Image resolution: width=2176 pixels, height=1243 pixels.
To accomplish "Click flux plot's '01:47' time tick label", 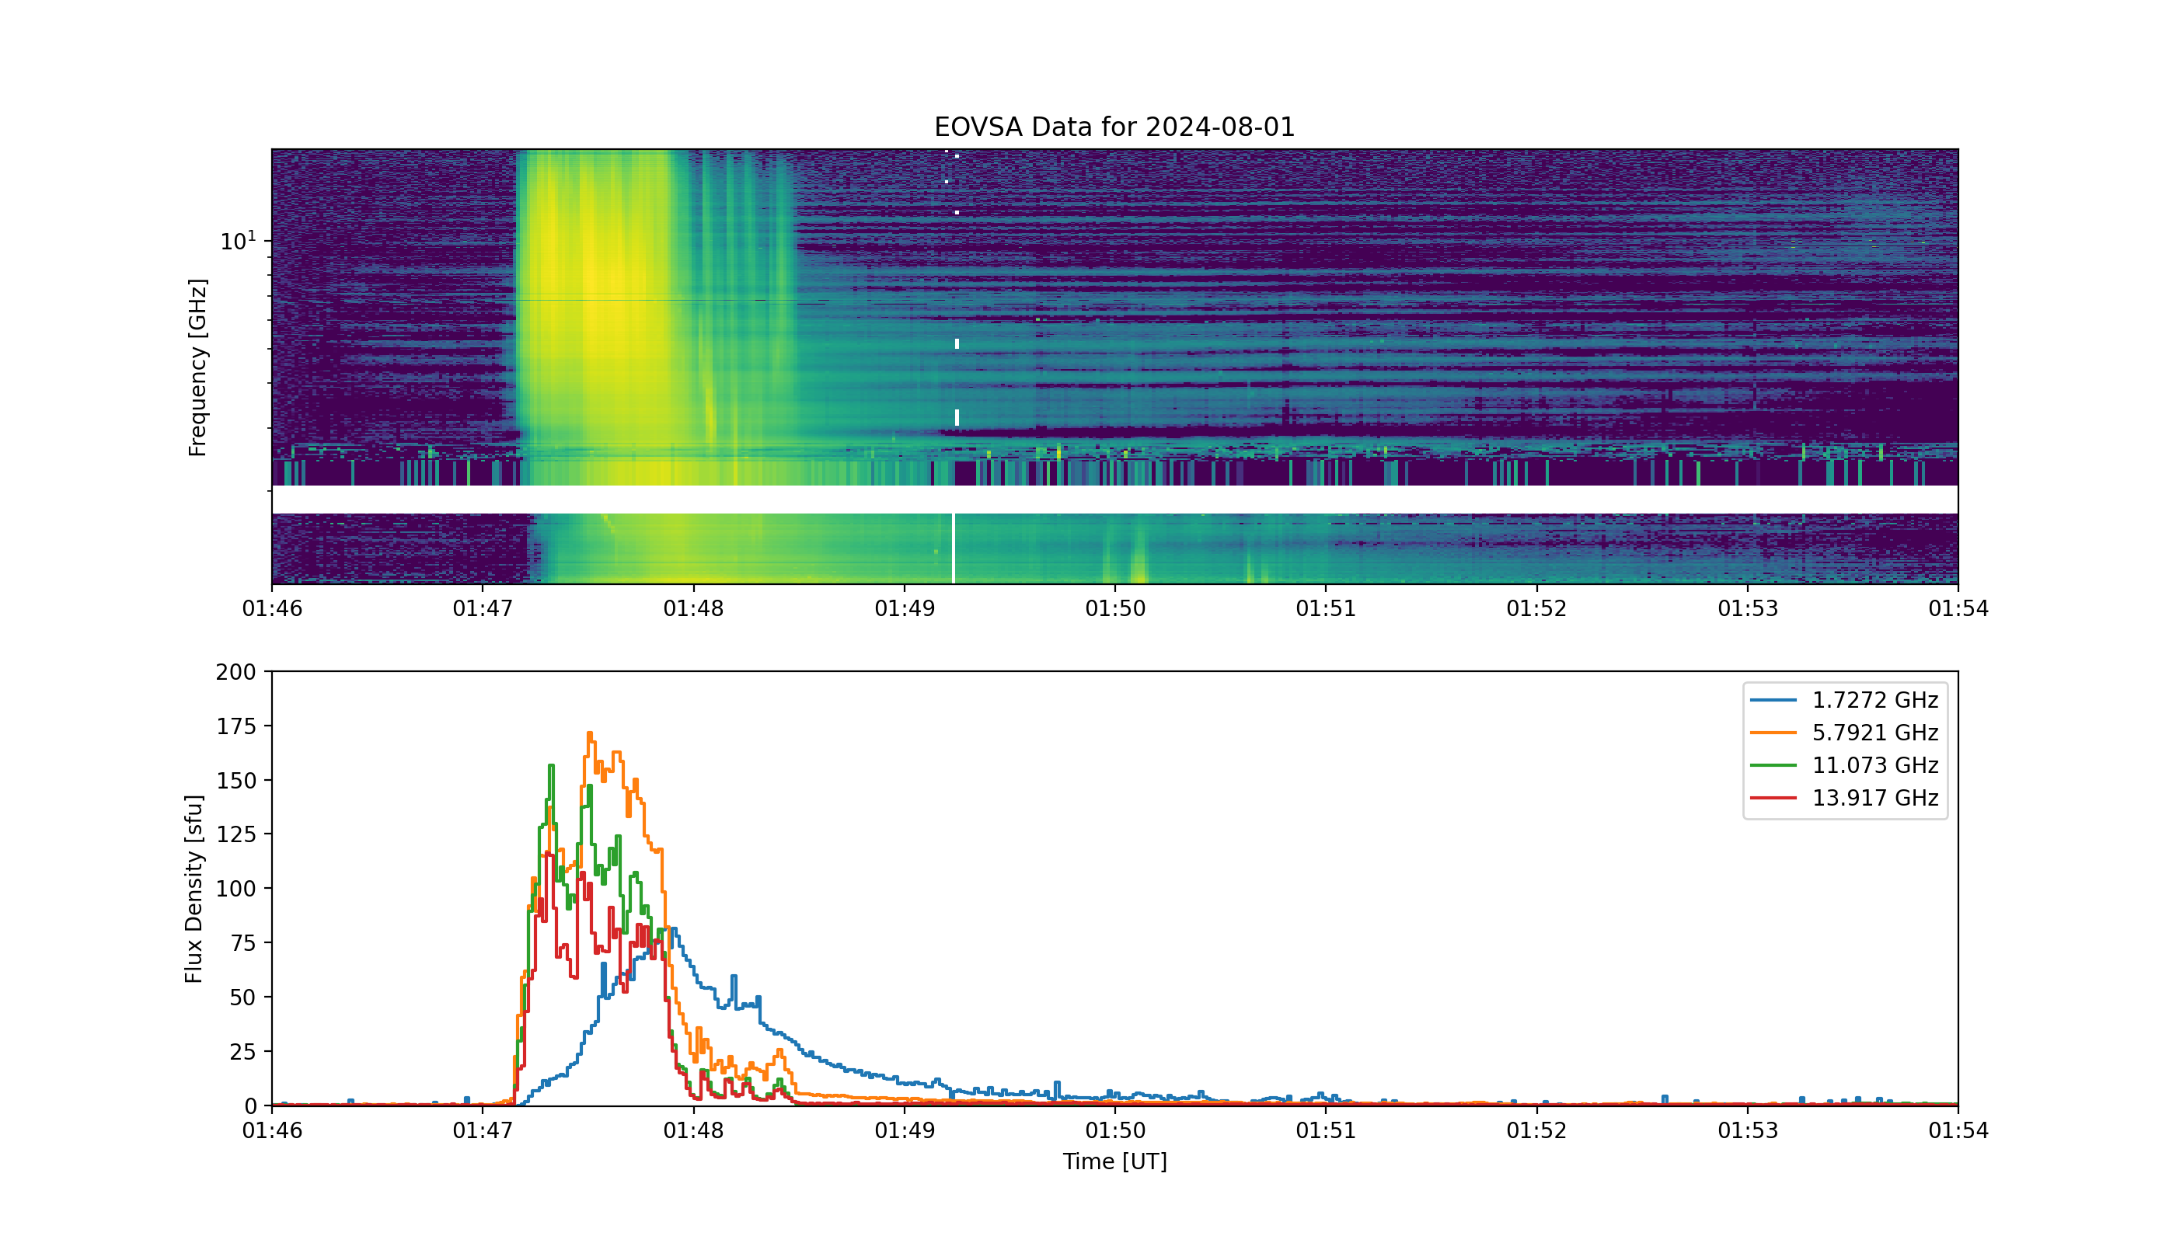I will tap(483, 1131).
